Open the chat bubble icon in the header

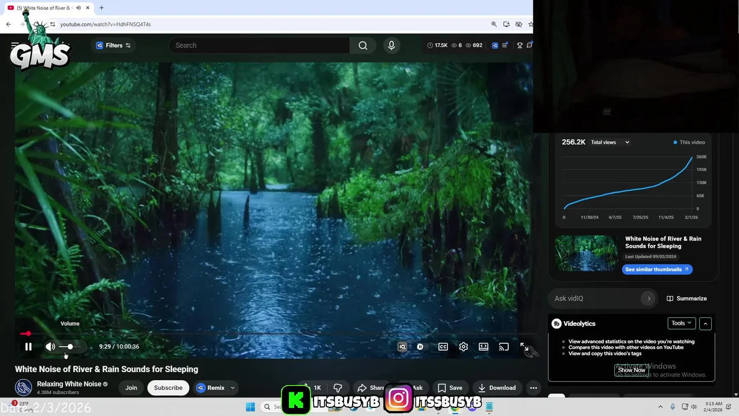(x=529, y=45)
